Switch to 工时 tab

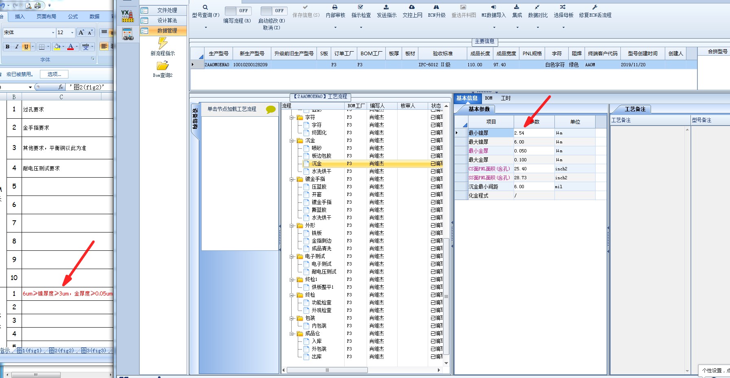tap(506, 98)
